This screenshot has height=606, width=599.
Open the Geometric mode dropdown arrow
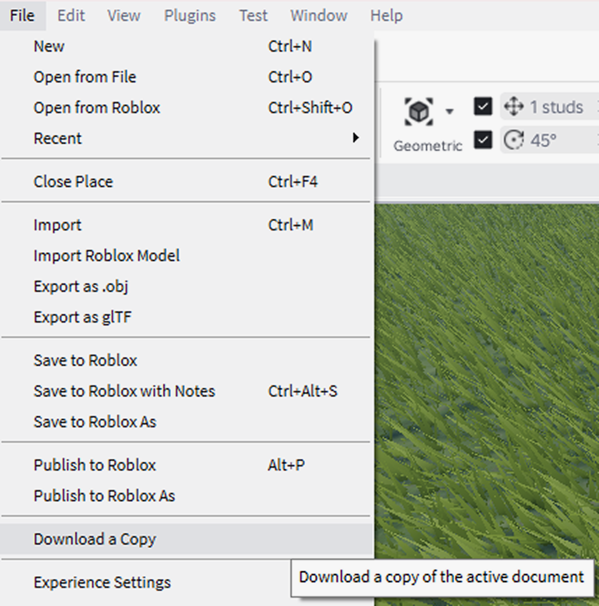click(x=449, y=112)
